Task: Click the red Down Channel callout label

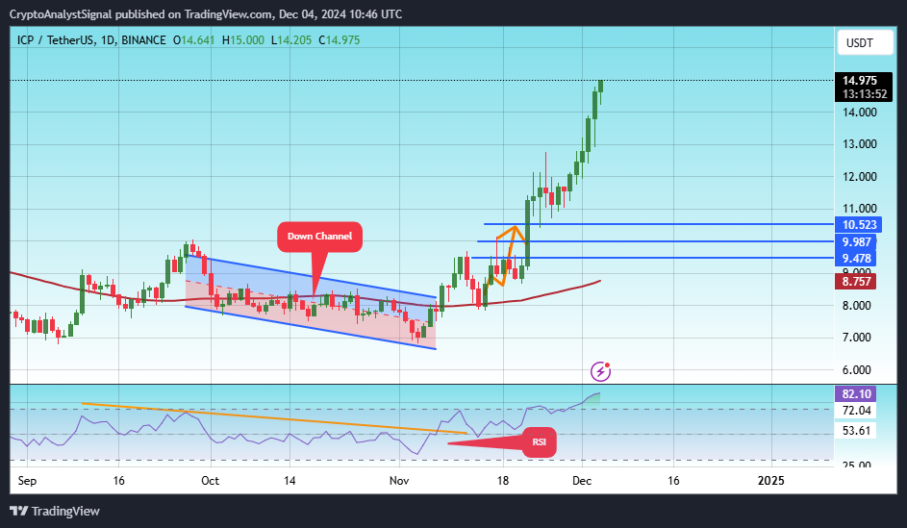Action: point(320,237)
